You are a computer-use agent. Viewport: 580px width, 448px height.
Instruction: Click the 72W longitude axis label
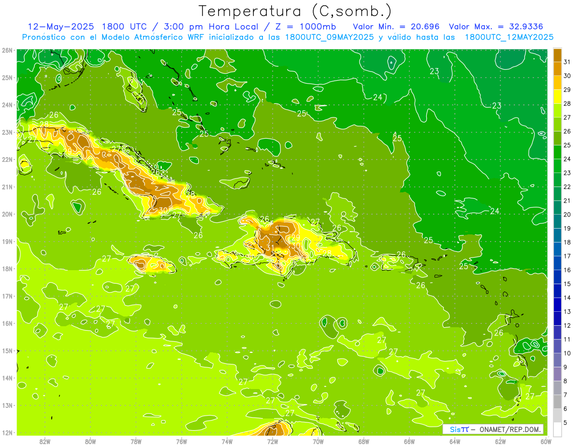point(273,441)
